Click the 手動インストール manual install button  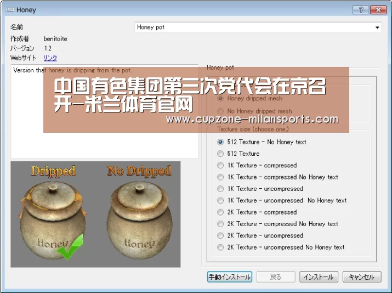[x=230, y=277]
